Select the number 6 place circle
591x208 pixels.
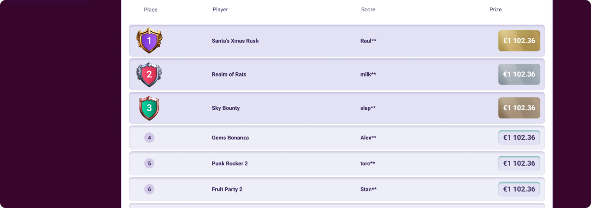click(x=149, y=189)
